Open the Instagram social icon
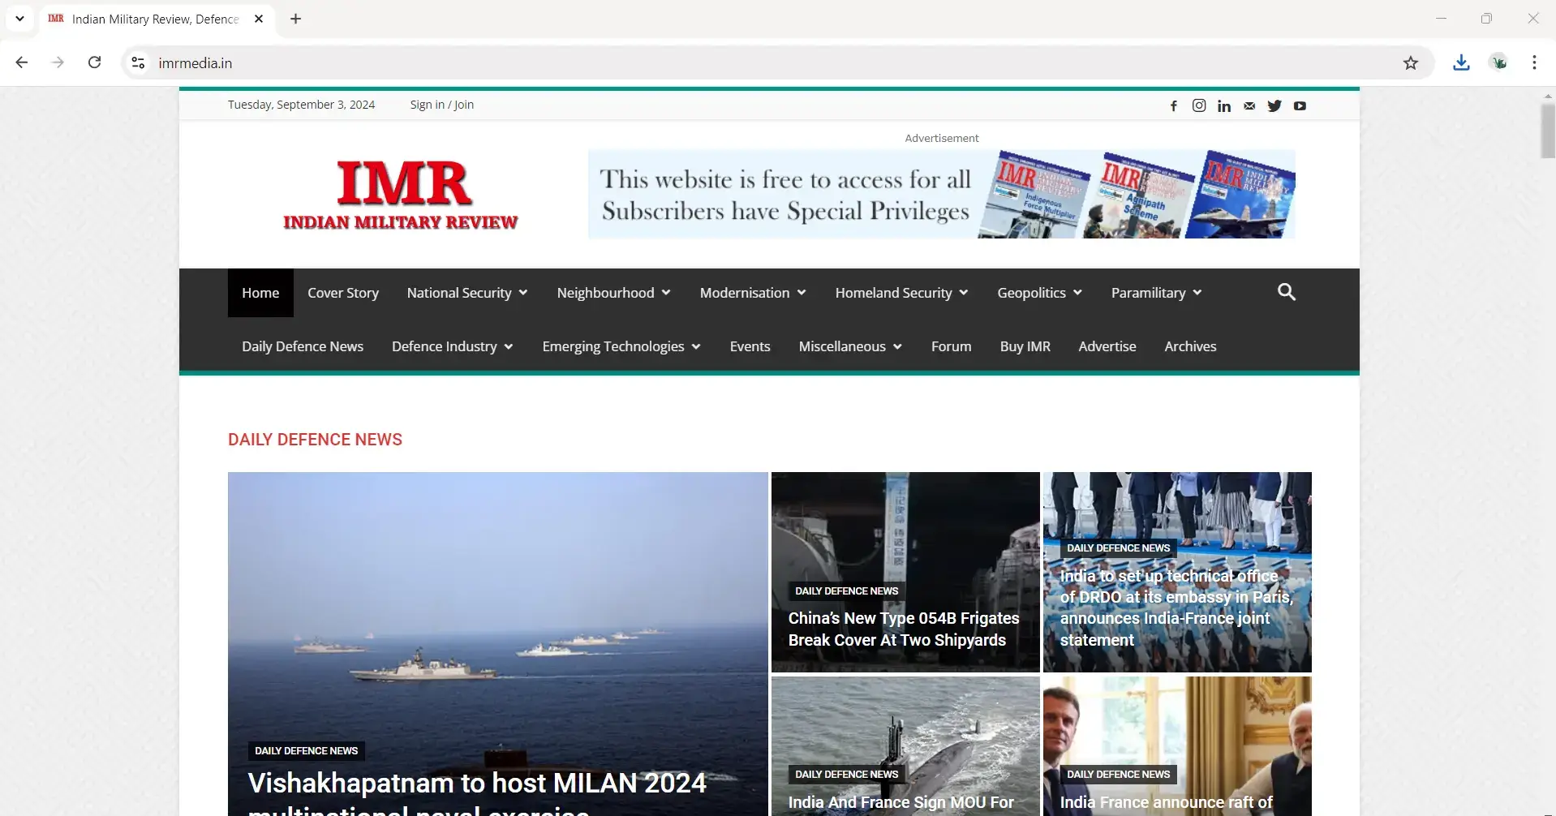Image resolution: width=1556 pixels, height=816 pixels. click(1198, 105)
